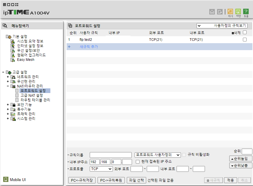This screenshot has height=186, width=253.
Task: Click the 고급 설정 folder icon
Action: tap(9, 72)
